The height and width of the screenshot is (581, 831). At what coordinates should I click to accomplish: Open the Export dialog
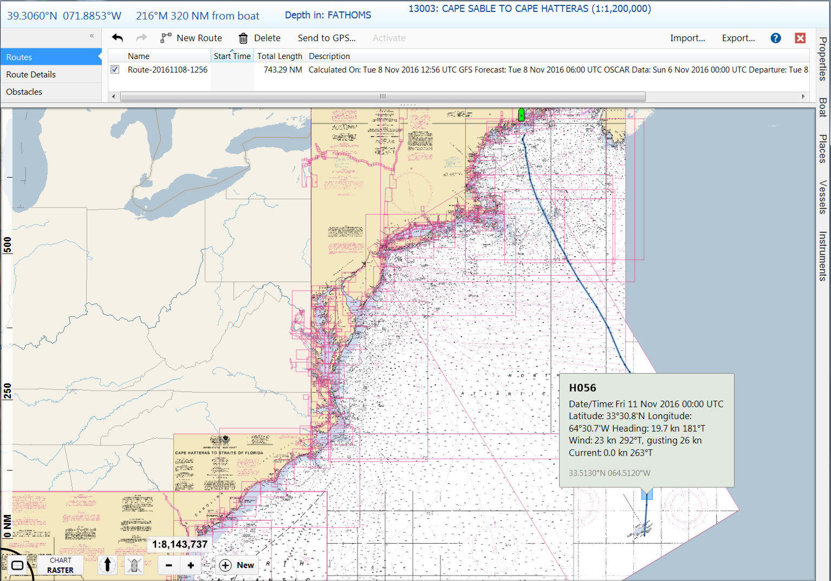click(738, 38)
